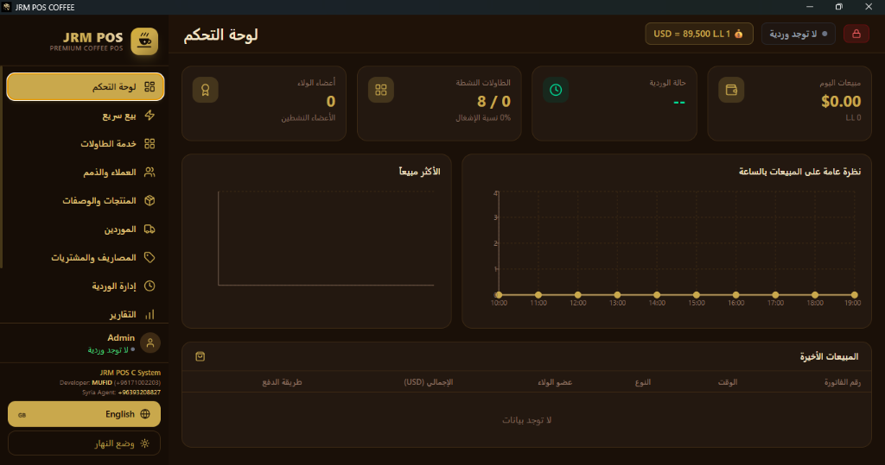Click the 0% نسبة الإشغال occupancy text
Viewport: 885px width, 465px height.
(483, 118)
